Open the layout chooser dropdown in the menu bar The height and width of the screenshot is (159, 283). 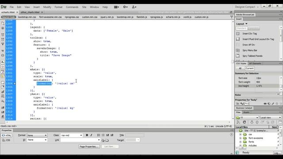(x=116, y=7)
